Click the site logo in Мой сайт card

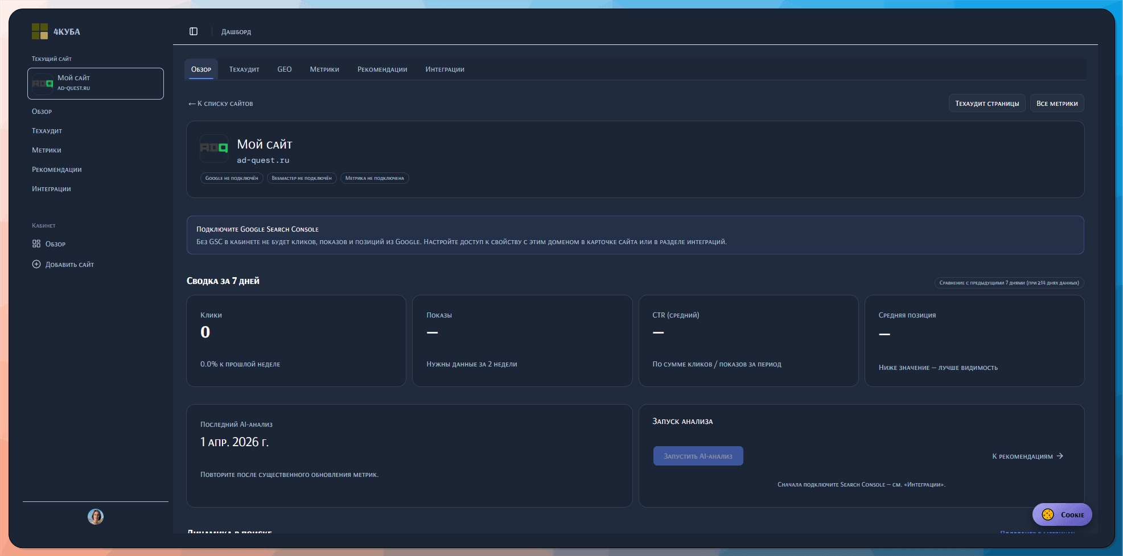coord(214,148)
